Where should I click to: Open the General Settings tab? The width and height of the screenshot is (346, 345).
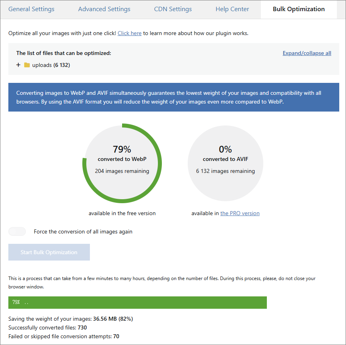(31, 9)
